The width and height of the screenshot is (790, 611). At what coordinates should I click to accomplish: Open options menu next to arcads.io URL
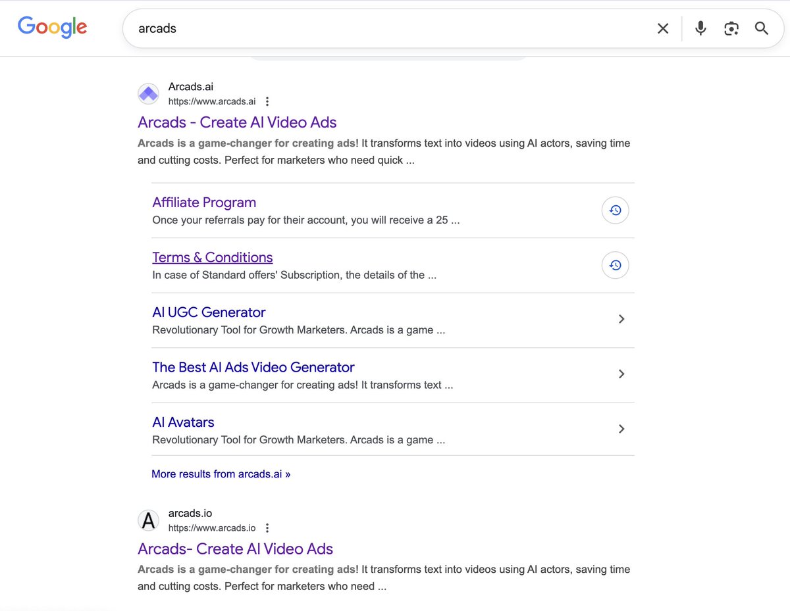click(267, 527)
